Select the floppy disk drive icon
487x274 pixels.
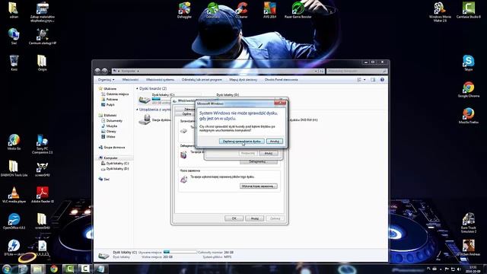[x=145, y=119]
